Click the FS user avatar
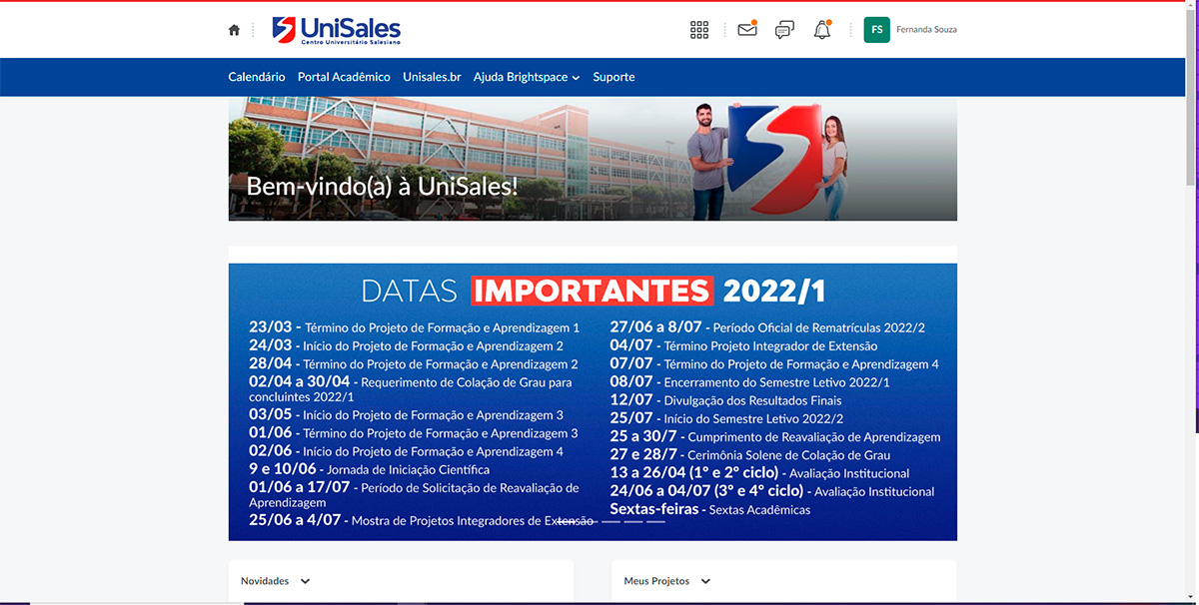The image size is (1199, 605). tap(876, 30)
